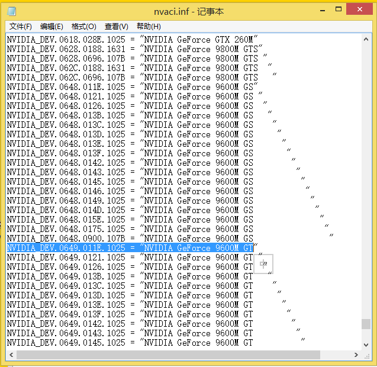The width and height of the screenshot is (377, 367).
Task: Click line NVIDIA_DEV.0648.0142.1025
Action: point(151,163)
